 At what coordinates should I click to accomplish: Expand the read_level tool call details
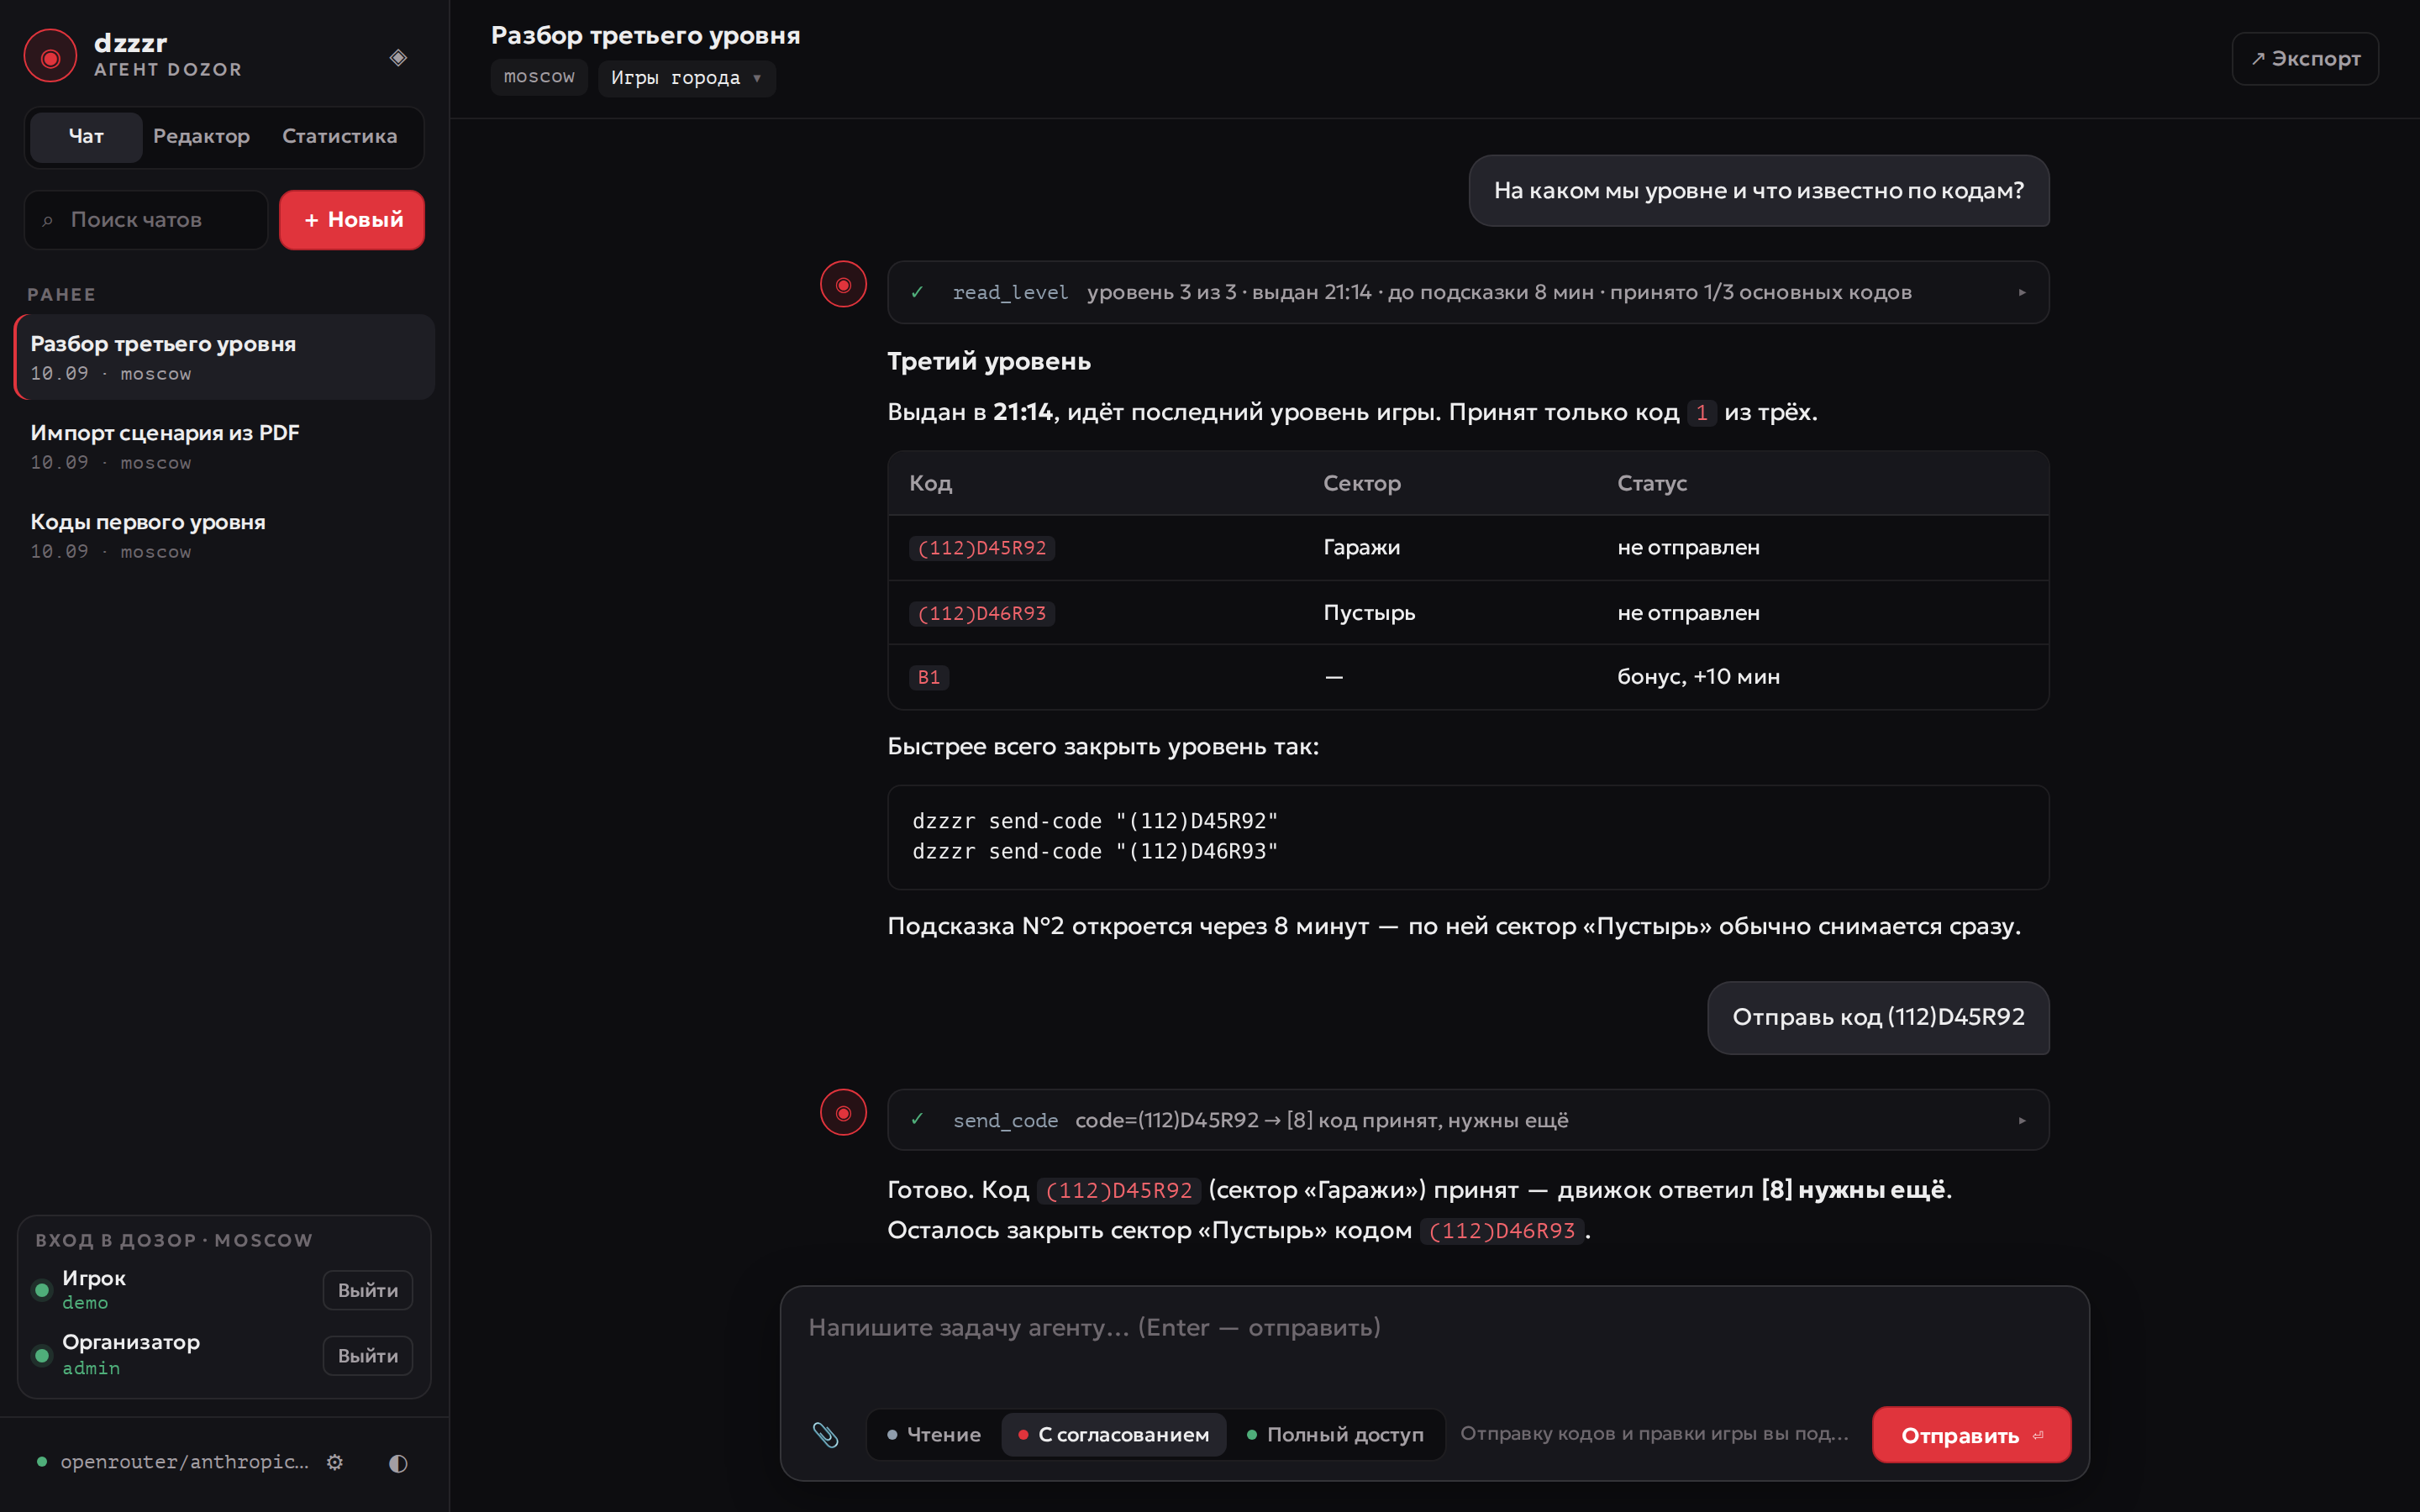click(x=2022, y=293)
